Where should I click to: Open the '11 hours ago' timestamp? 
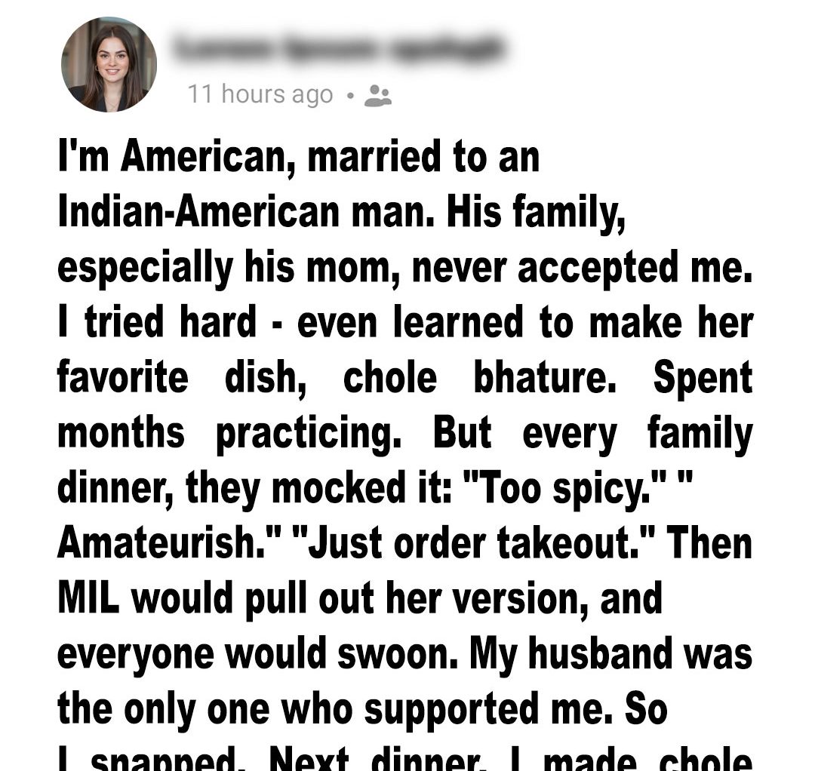(260, 94)
